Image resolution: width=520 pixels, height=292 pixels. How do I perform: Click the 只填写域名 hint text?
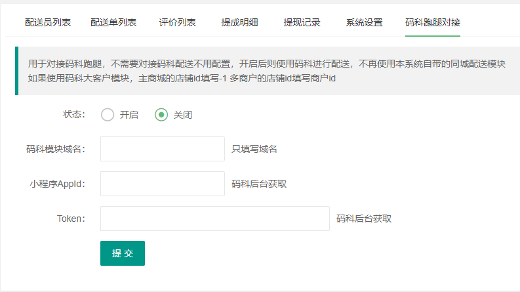(x=254, y=149)
